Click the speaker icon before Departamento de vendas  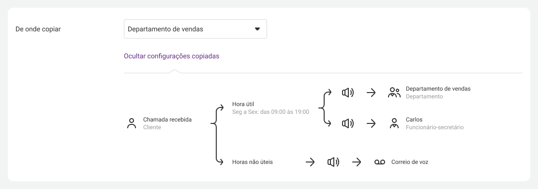click(x=347, y=93)
